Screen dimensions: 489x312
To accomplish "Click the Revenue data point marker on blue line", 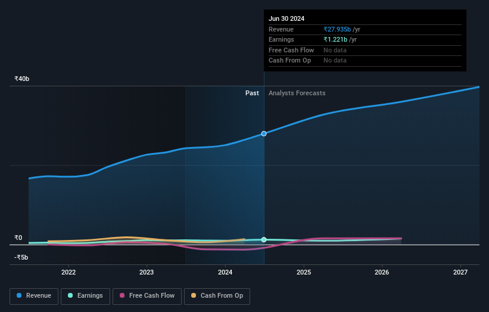I will click(x=264, y=134).
